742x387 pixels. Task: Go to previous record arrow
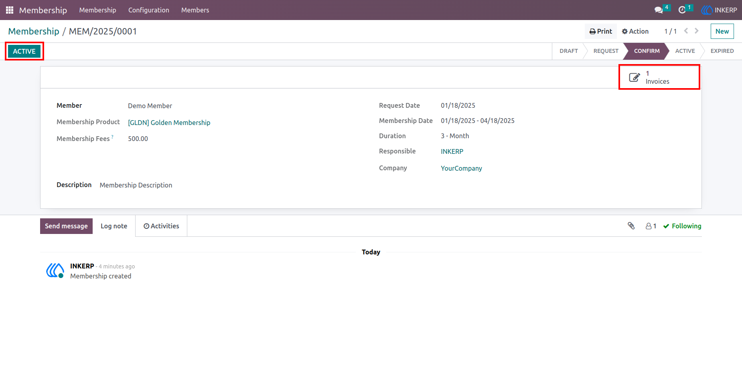(x=686, y=31)
